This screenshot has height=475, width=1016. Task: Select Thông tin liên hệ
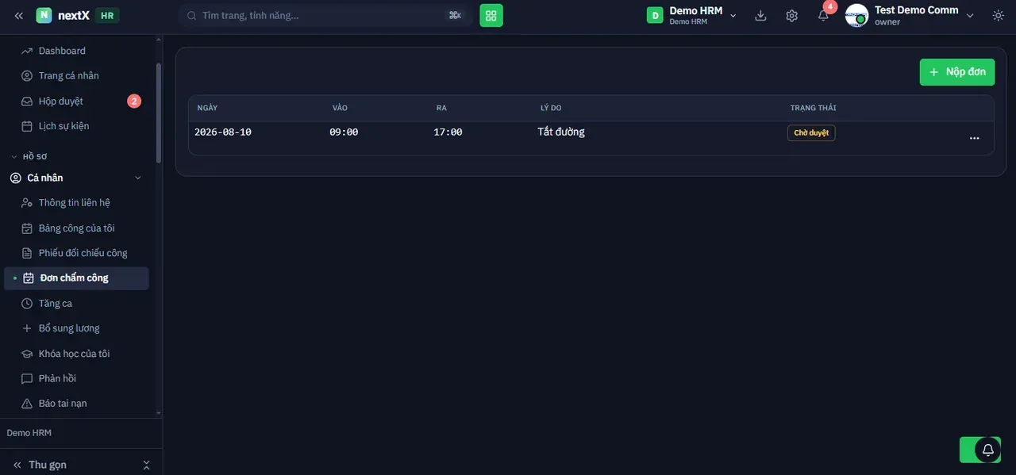tap(76, 203)
